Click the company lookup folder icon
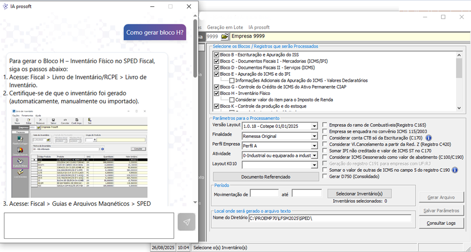Viewport: 471px width, 252px height. tap(224, 36)
